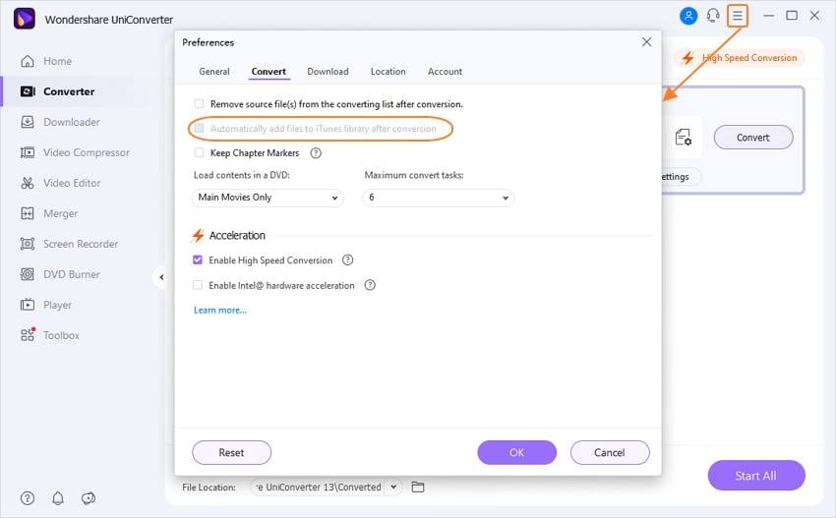
Task: Open the Main Movies Only dropdown
Action: pos(268,198)
